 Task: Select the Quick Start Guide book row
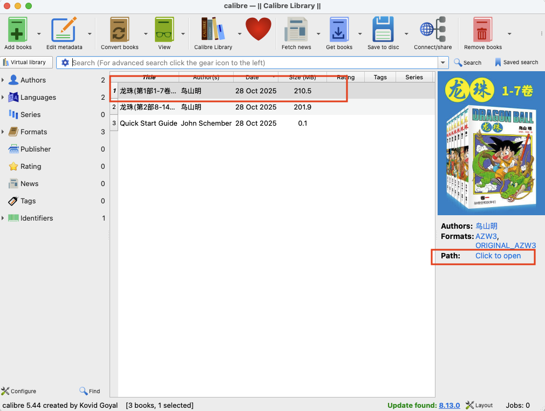coord(148,123)
